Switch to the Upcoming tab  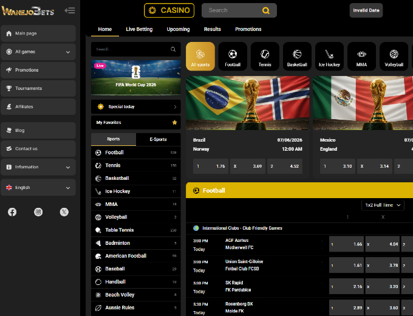coord(178,29)
